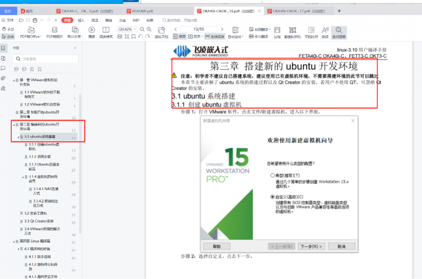Open 查找替换 find and replace
This screenshot has width=422, height=279.
338,30
